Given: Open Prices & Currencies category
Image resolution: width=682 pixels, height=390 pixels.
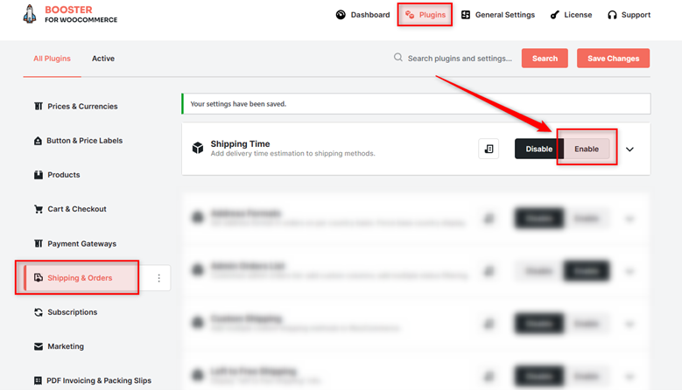Looking at the screenshot, I should coord(75,107).
